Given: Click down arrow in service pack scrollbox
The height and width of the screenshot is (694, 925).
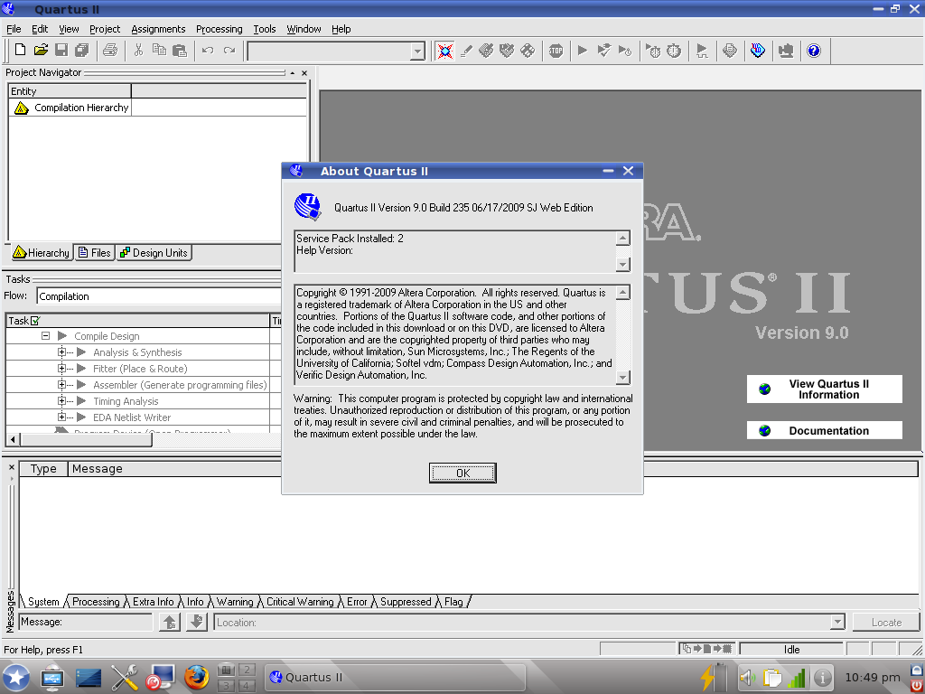Looking at the screenshot, I should pyautogui.click(x=623, y=265).
